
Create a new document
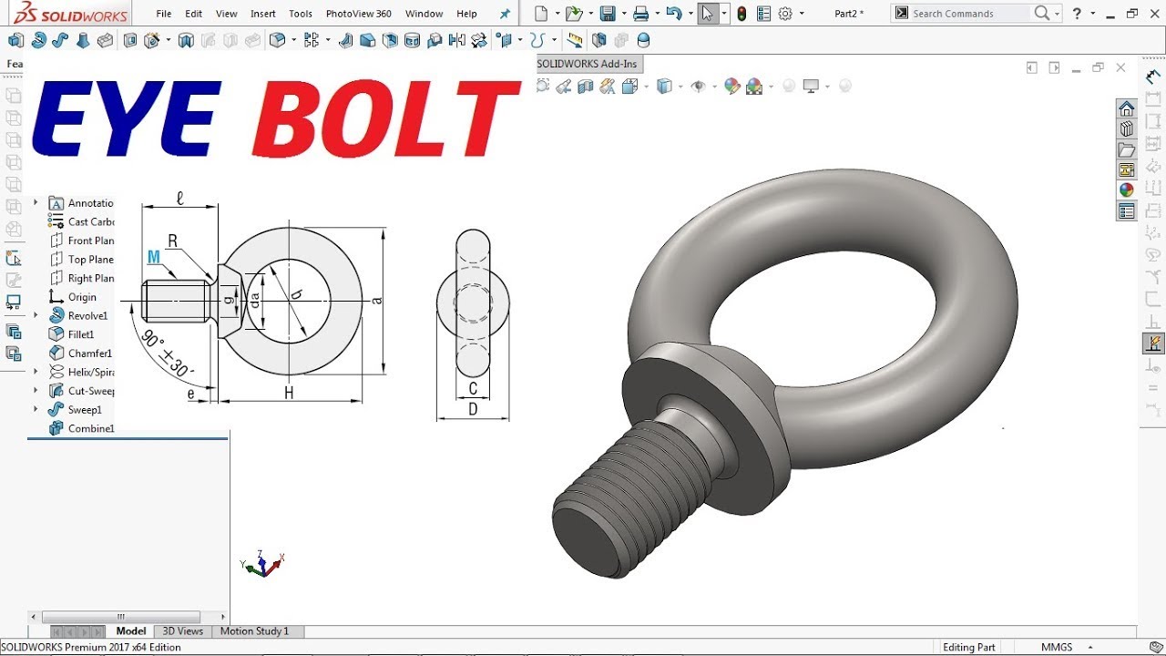click(x=543, y=14)
